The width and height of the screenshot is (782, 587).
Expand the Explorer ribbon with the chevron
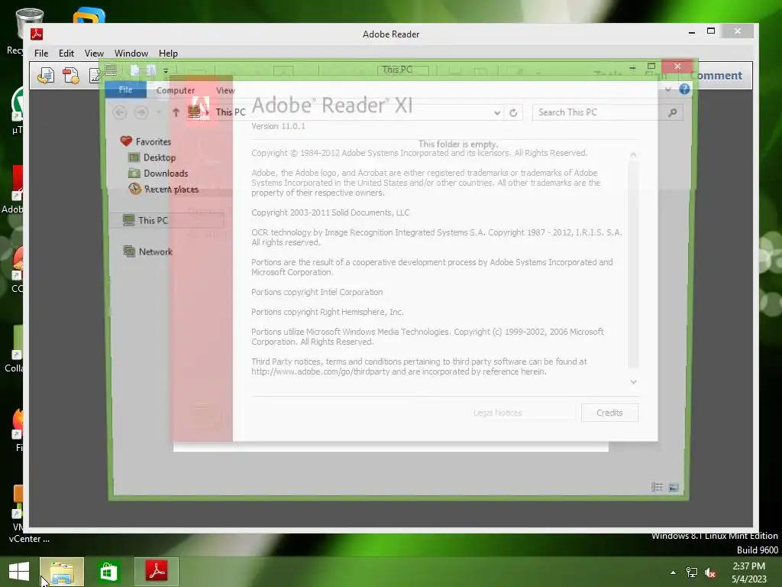667,89
